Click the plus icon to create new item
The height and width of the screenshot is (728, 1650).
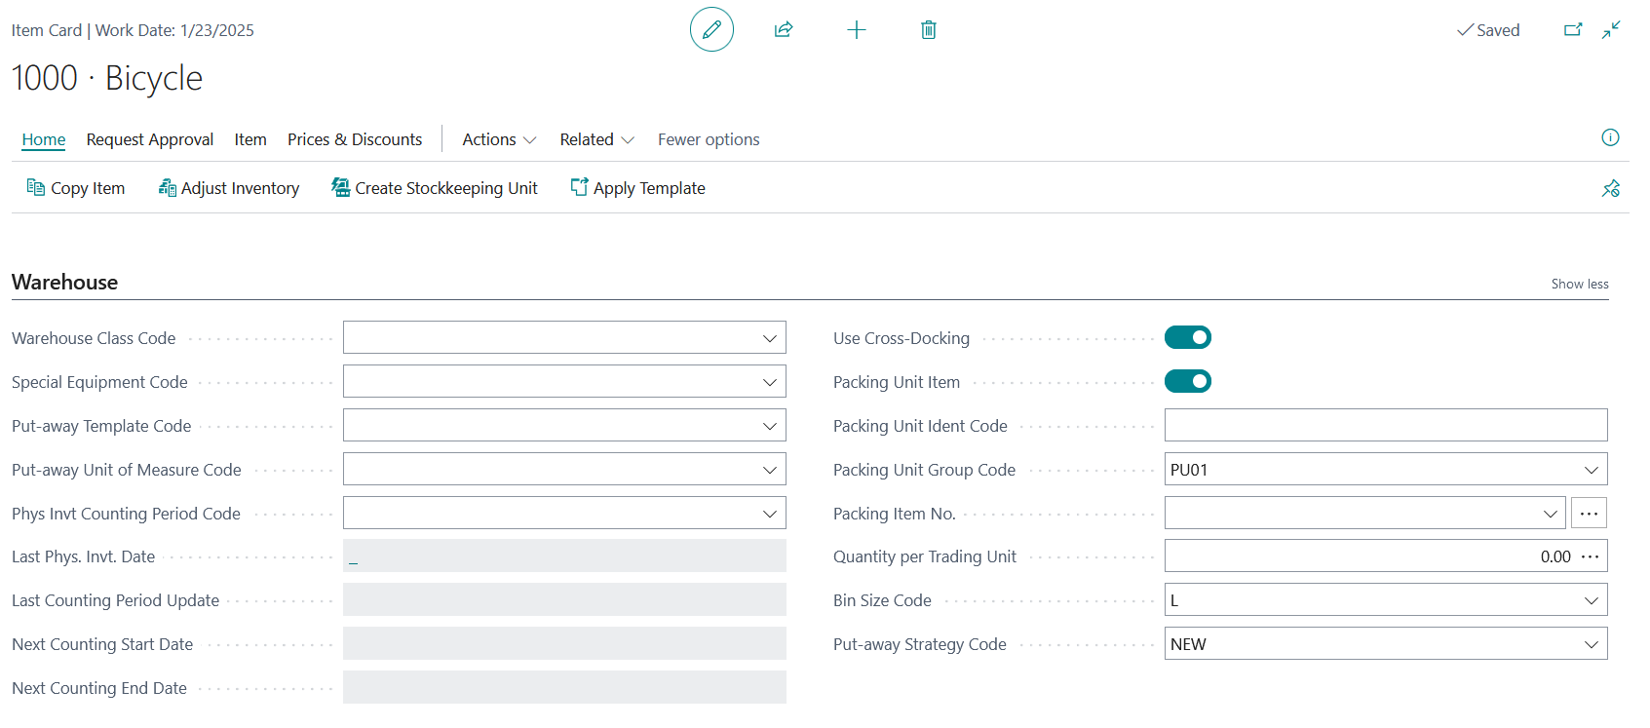coord(857,30)
